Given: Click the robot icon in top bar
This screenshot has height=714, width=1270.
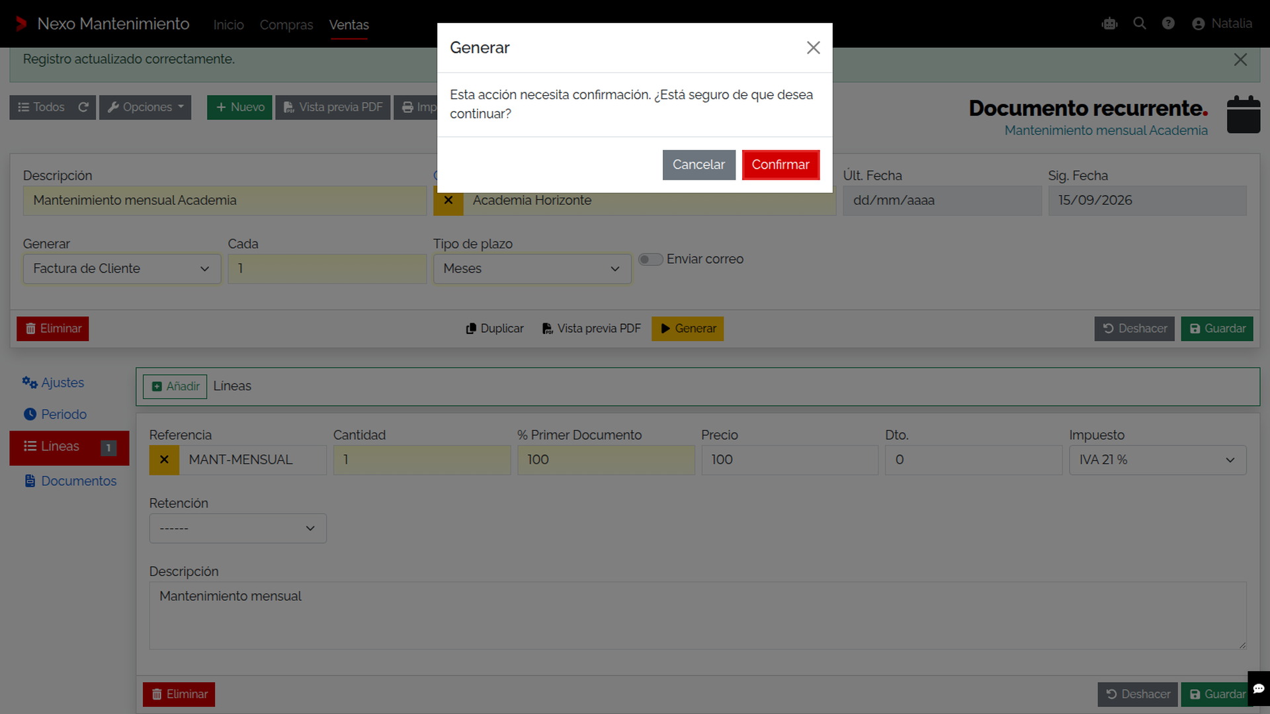Looking at the screenshot, I should click(1109, 24).
